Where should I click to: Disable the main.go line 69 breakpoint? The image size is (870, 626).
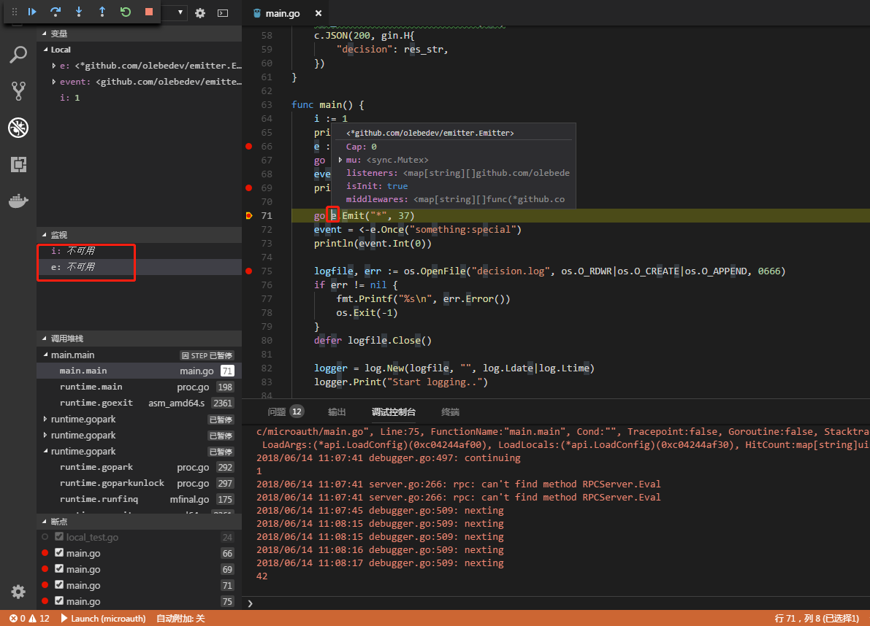coord(59,569)
